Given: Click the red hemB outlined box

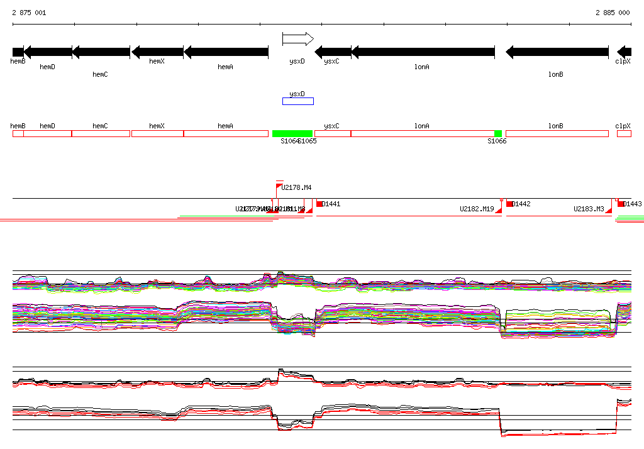Looking at the screenshot, I should coord(18,133).
